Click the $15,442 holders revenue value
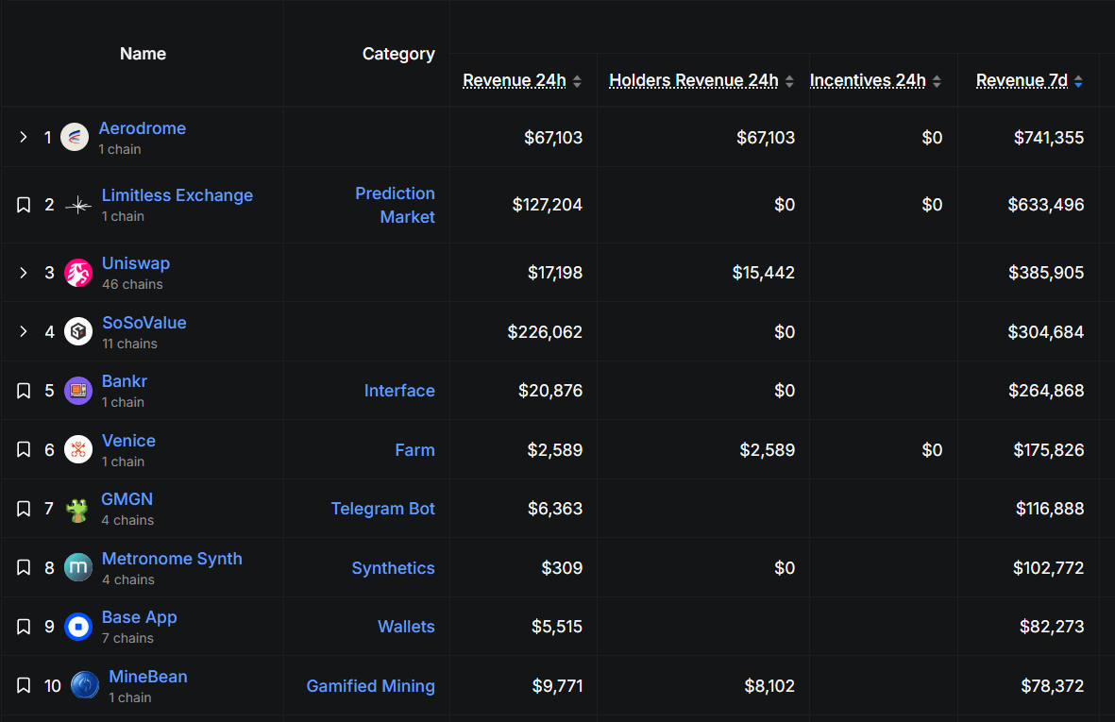This screenshot has width=1115, height=722. 764,273
